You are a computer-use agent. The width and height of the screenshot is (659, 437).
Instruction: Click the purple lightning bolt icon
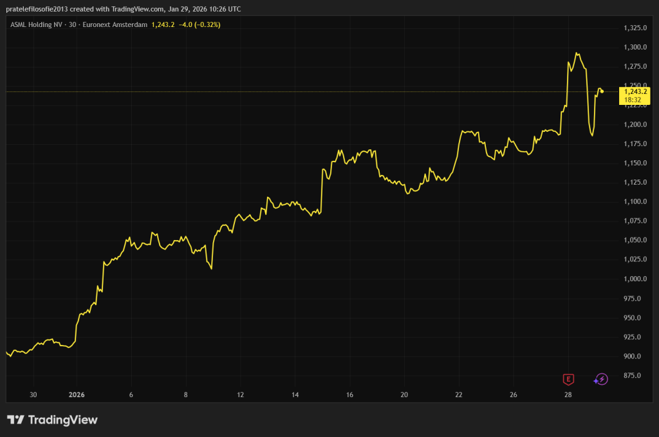point(600,379)
